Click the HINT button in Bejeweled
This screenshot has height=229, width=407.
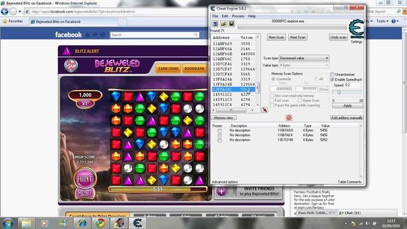click(85, 179)
